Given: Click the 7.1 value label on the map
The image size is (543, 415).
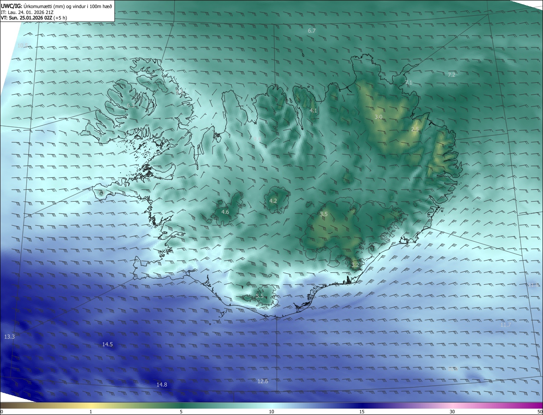Looking at the screenshot, I should coord(409,82).
